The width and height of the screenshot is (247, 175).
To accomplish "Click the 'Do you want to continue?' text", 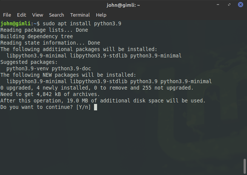I will pyautogui.click(x=37, y=107).
